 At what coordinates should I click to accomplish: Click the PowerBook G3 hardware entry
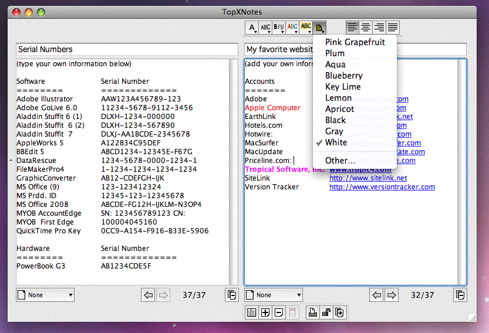coord(41,266)
